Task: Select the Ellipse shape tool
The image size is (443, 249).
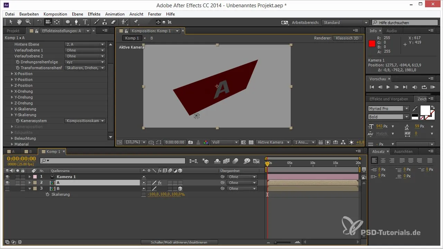Action: click(68, 22)
